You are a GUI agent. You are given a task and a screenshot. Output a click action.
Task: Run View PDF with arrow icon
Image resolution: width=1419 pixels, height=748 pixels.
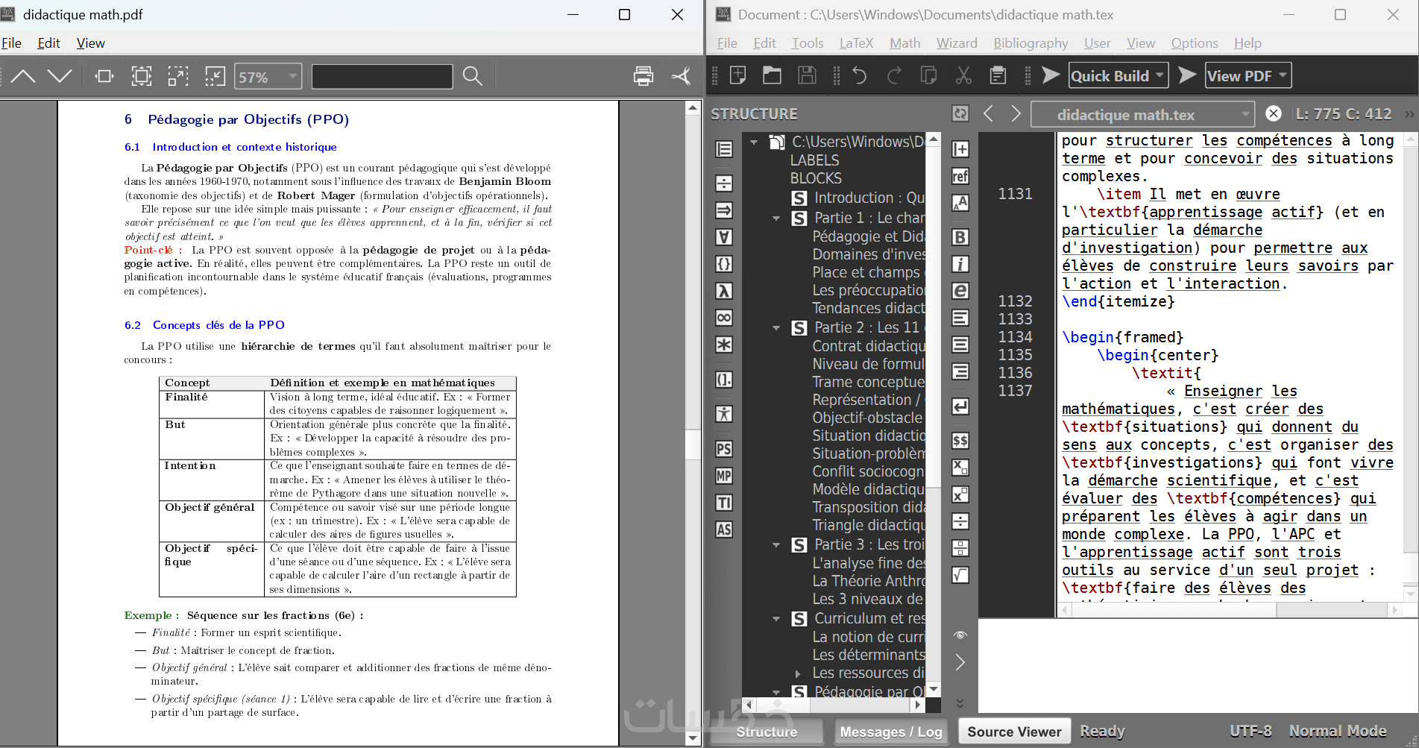point(1187,75)
